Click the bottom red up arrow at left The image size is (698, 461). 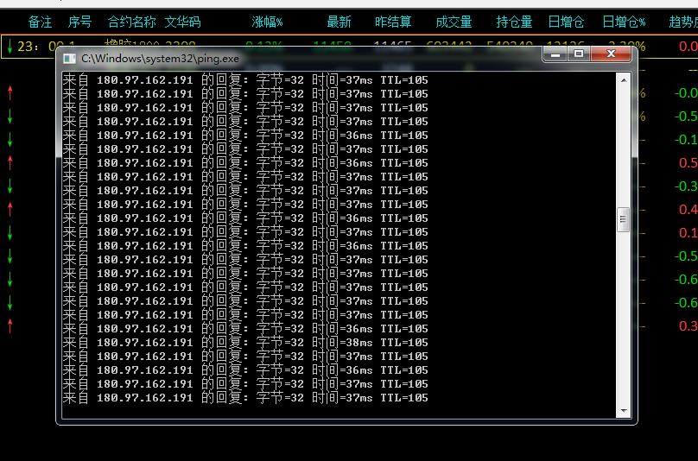pyautogui.click(x=10, y=325)
